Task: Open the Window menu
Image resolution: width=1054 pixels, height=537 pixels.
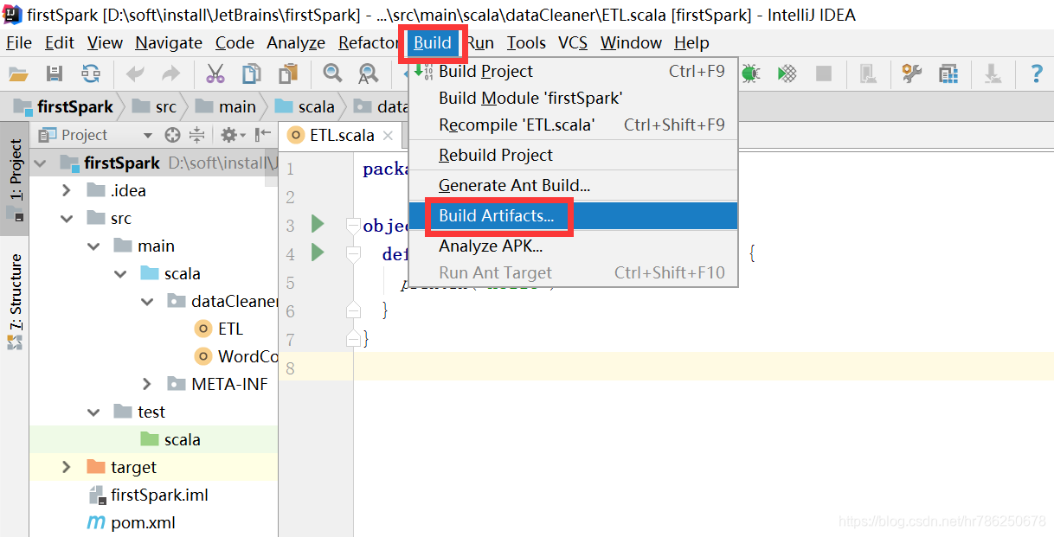Action: (631, 42)
